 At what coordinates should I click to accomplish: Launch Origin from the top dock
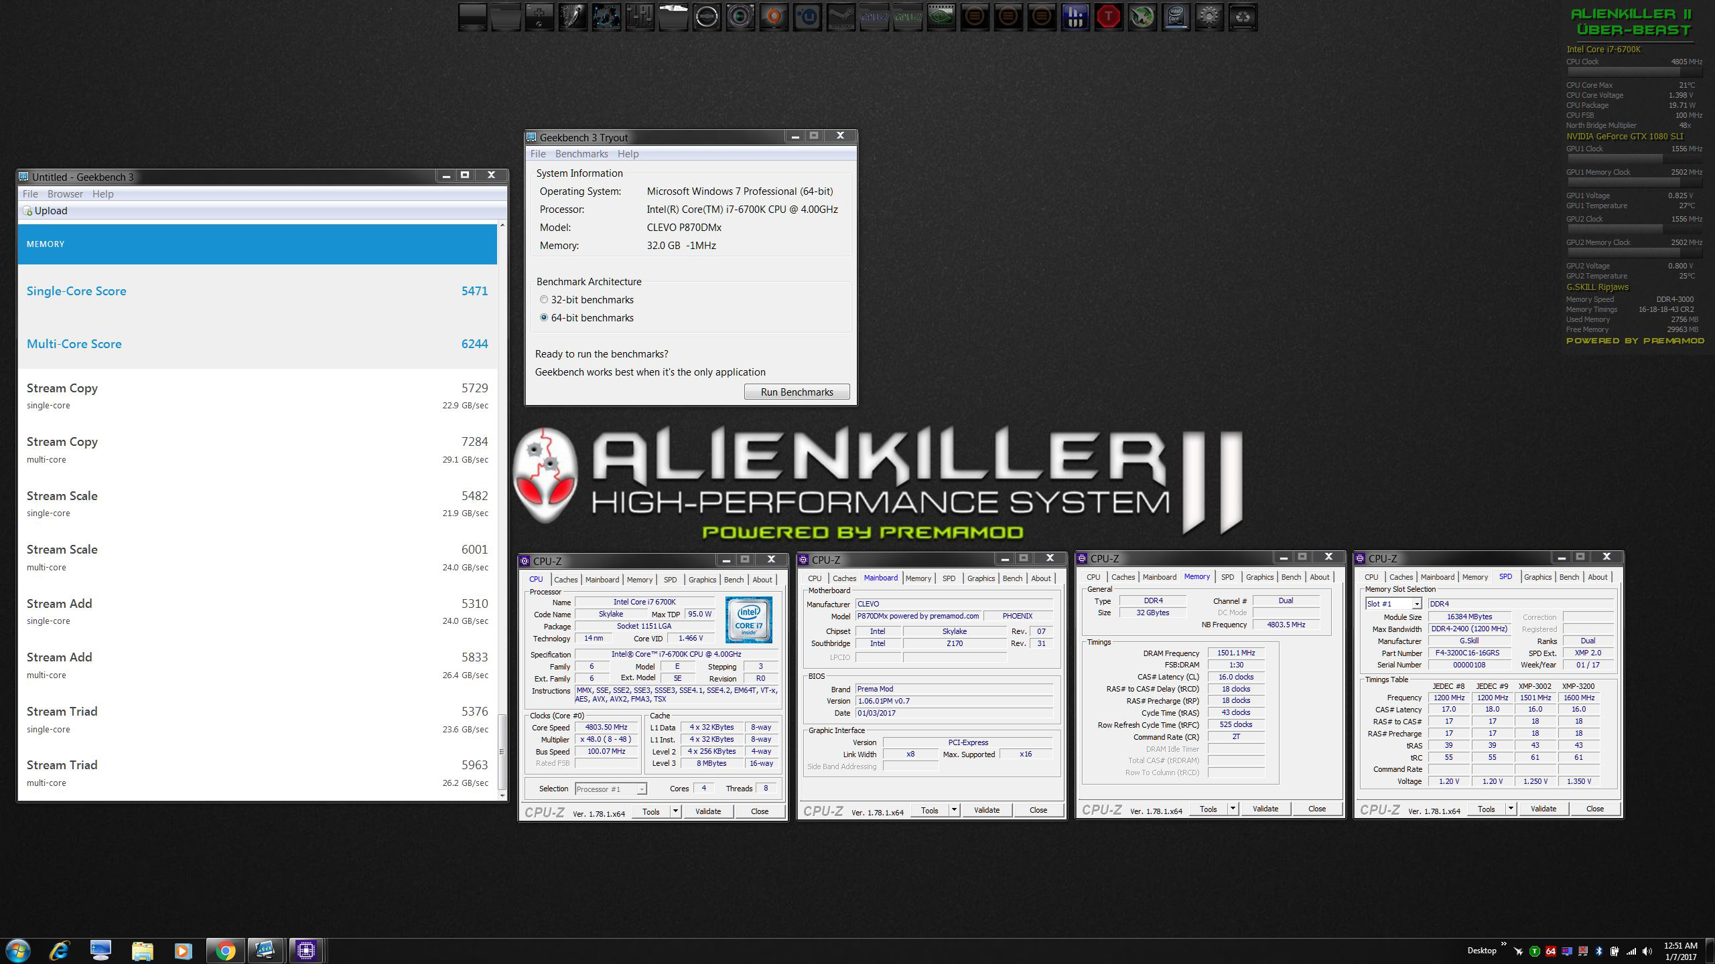pos(774,17)
